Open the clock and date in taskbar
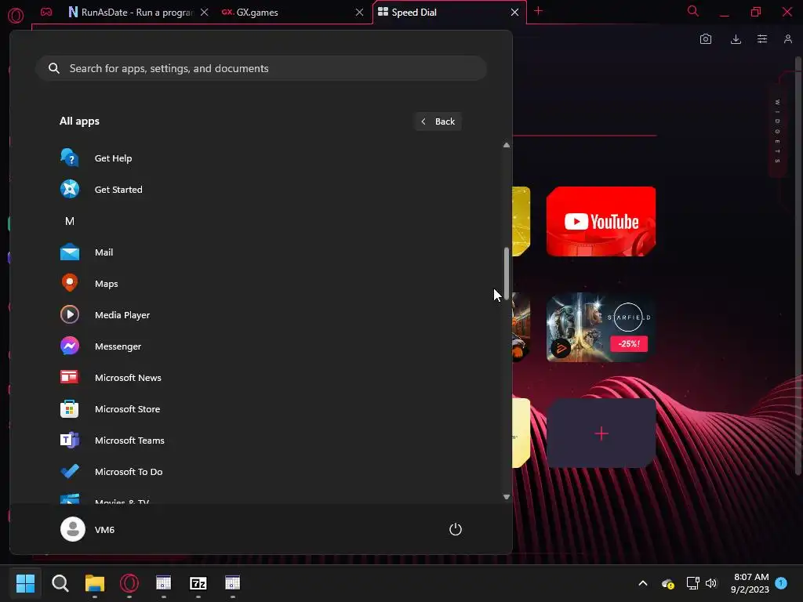The width and height of the screenshot is (803, 602). (x=750, y=583)
